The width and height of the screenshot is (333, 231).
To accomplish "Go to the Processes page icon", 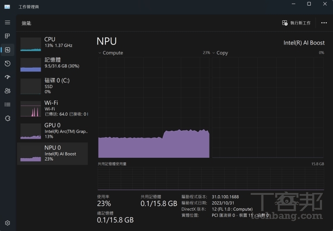I will pyautogui.click(x=7, y=36).
